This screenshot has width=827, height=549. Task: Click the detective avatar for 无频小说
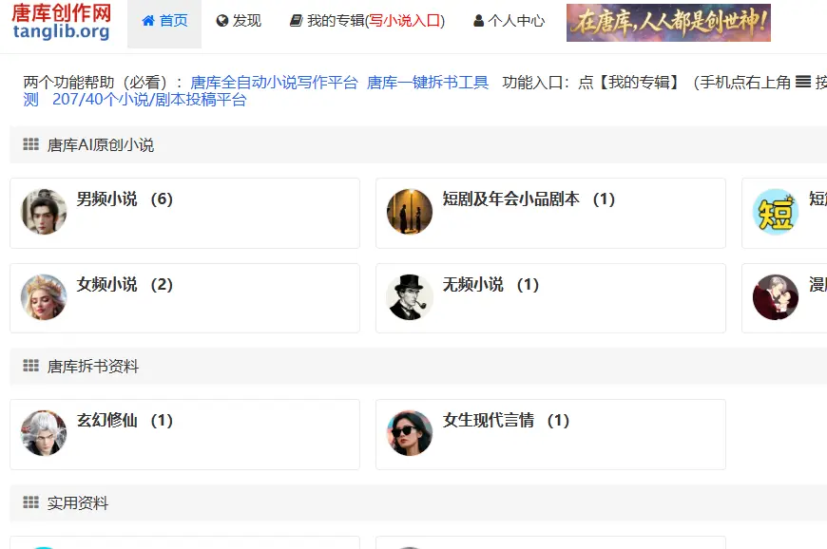tap(409, 300)
